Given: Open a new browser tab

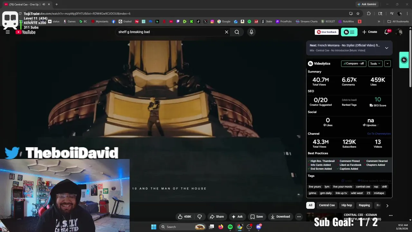Looking at the screenshot, I should click(x=56, y=4).
